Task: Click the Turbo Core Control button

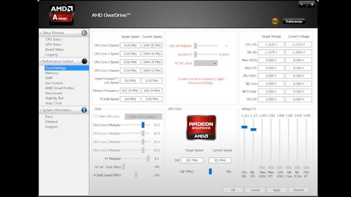Action: click(x=143, y=117)
